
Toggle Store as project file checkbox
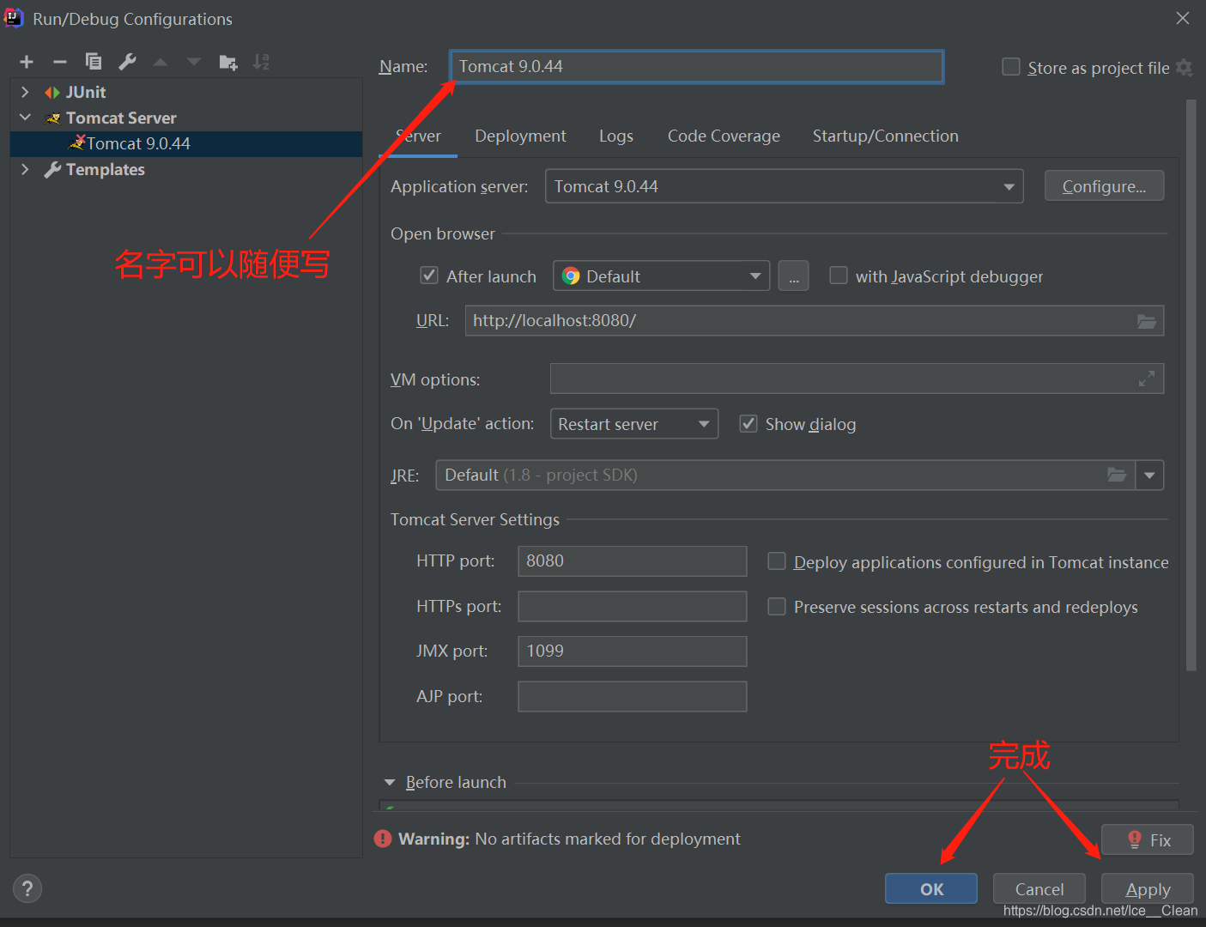pyautogui.click(x=1011, y=67)
